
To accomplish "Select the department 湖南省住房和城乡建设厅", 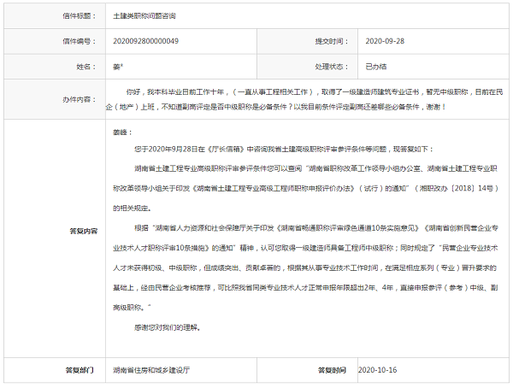I will pyautogui.click(x=151, y=370).
